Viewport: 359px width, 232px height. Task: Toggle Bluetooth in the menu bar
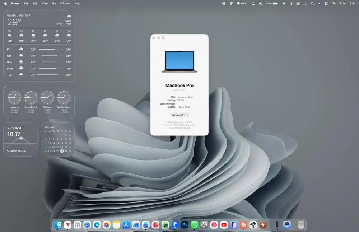291,3
